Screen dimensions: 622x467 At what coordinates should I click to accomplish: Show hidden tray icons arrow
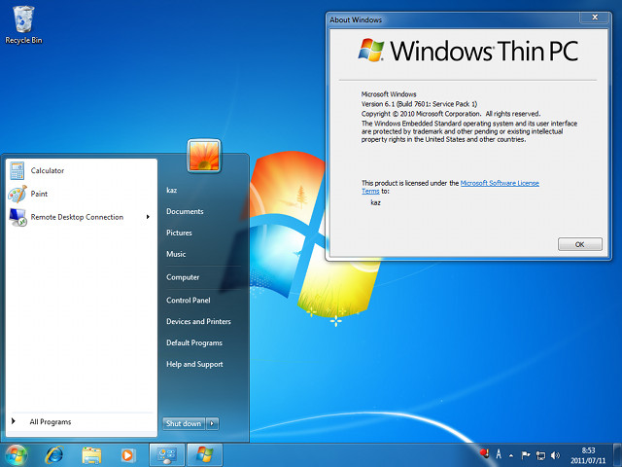tap(511, 455)
